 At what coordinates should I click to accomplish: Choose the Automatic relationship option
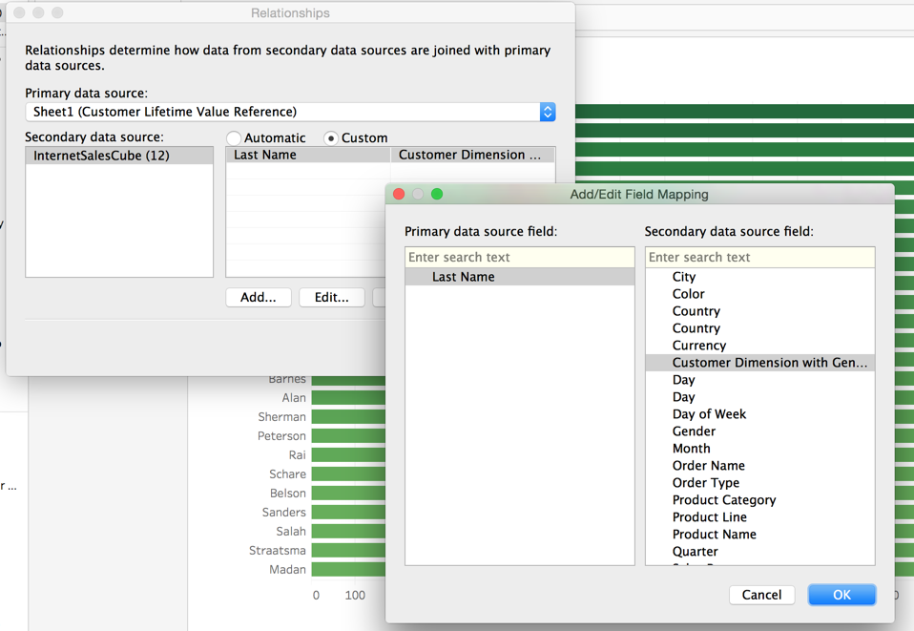coord(266,138)
